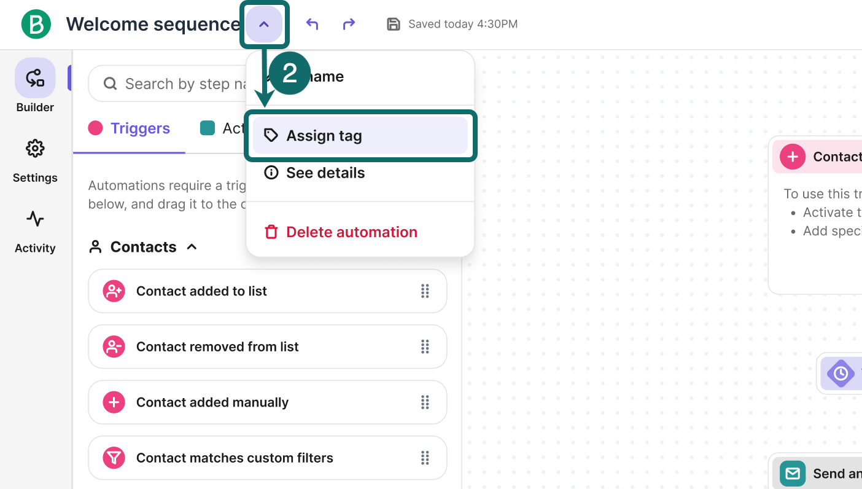
Task: Collapse the Contacts triggers section
Action: [191, 246]
